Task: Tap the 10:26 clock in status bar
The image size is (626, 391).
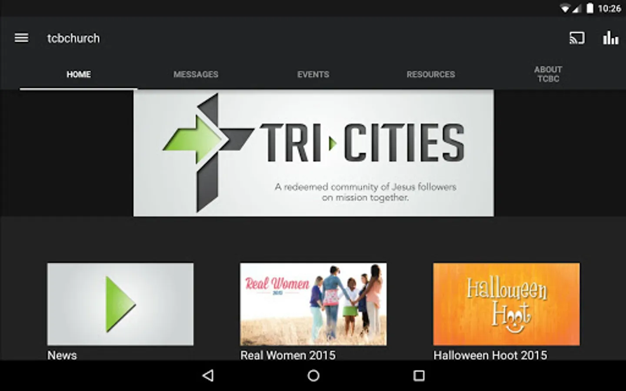Action: [x=609, y=8]
